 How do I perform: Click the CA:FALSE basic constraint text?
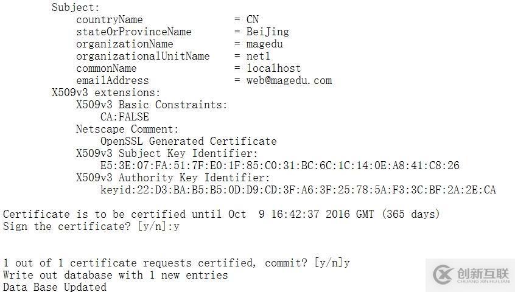(124, 117)
